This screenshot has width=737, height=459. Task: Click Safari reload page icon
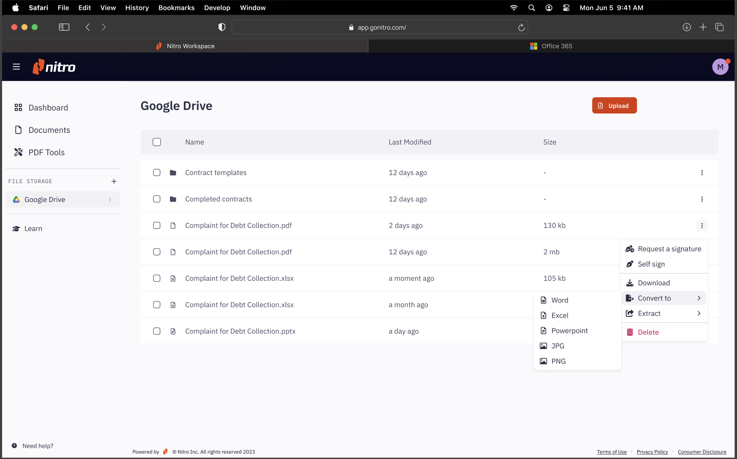(x=521, y=27)
